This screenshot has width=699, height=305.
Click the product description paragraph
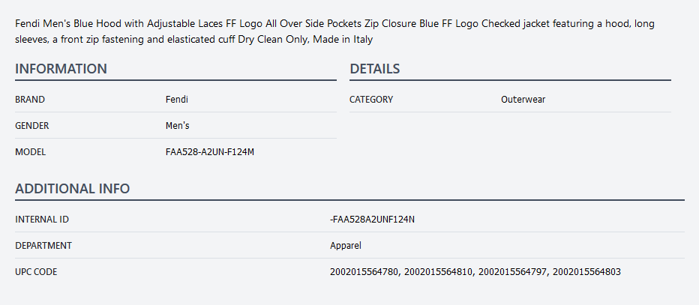pos(334,31)
